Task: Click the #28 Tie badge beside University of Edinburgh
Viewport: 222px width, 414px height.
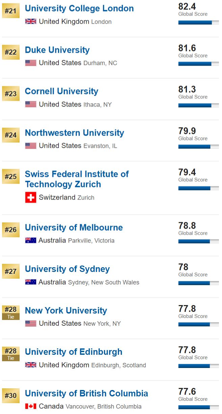Action: coord(11,354)
